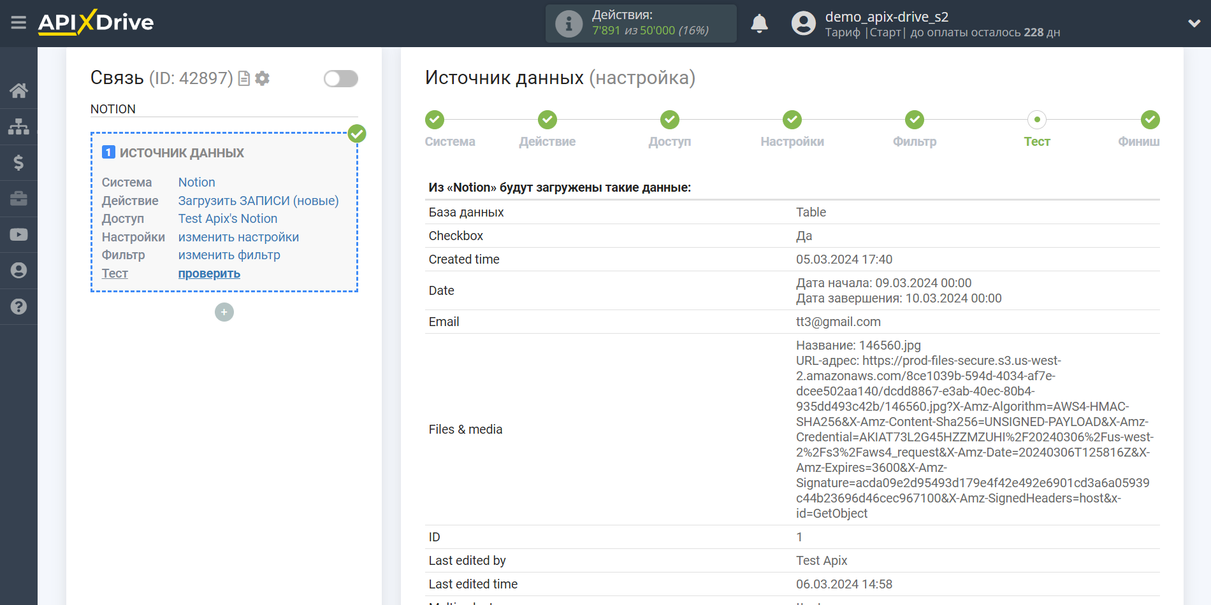Open the Home sidebar icon

(18, 90)
